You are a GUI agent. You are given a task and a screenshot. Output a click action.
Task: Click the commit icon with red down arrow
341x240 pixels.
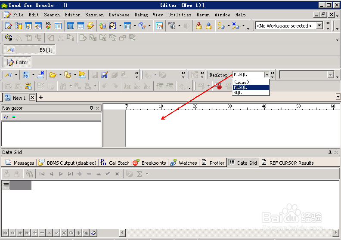click(198, 26)
